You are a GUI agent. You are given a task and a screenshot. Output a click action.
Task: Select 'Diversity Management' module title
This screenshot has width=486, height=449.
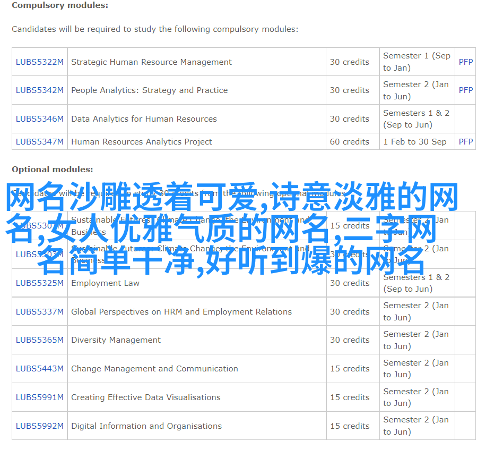point(116,340)
